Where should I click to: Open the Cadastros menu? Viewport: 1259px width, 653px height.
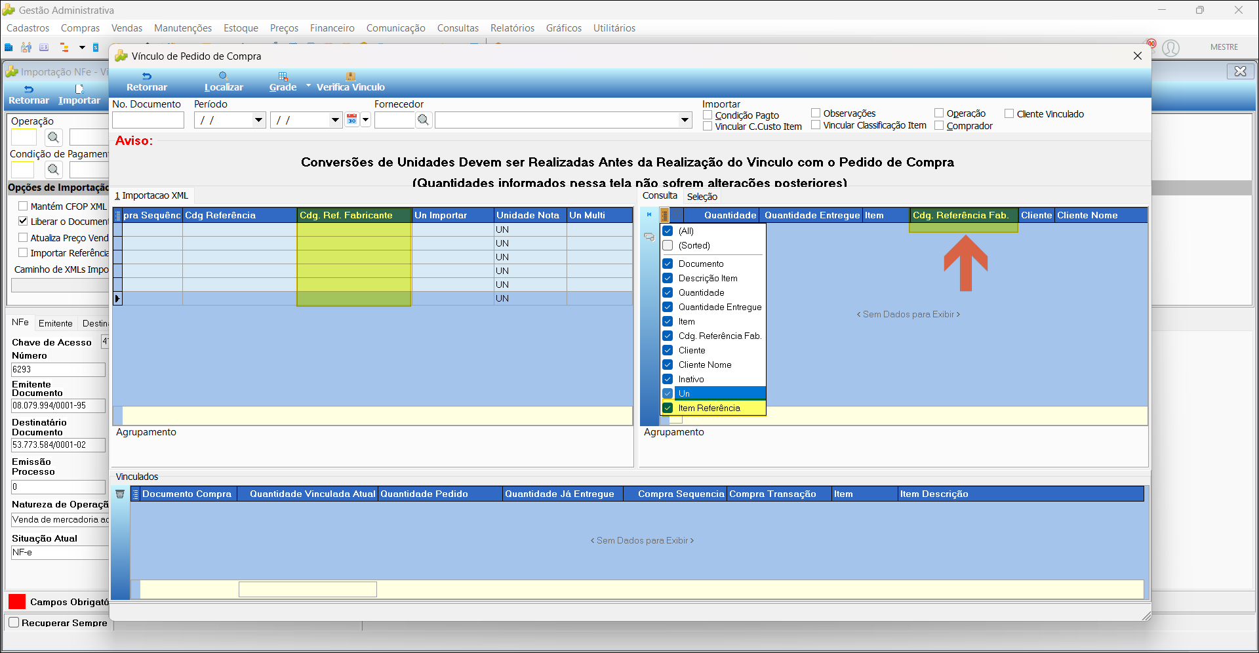tap(28, 28)
